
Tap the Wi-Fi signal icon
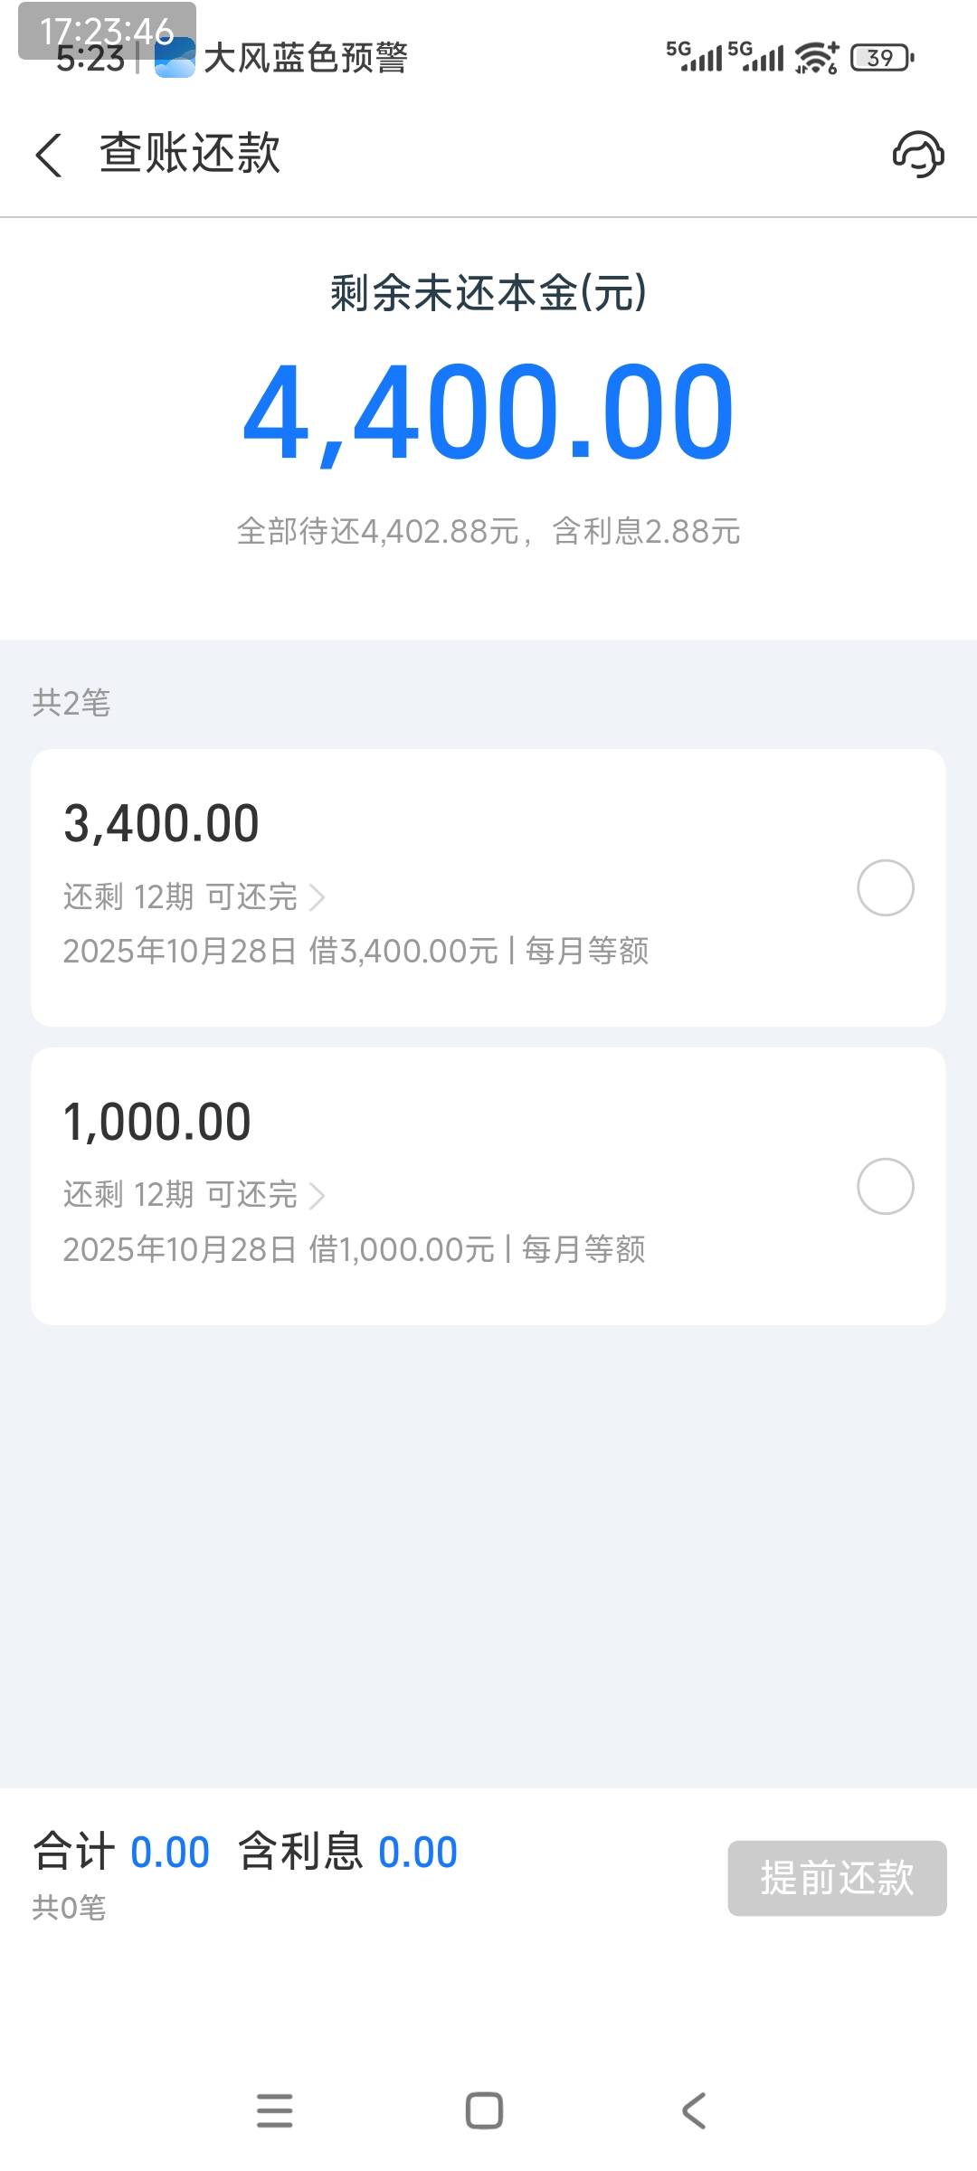pos(816,58)
